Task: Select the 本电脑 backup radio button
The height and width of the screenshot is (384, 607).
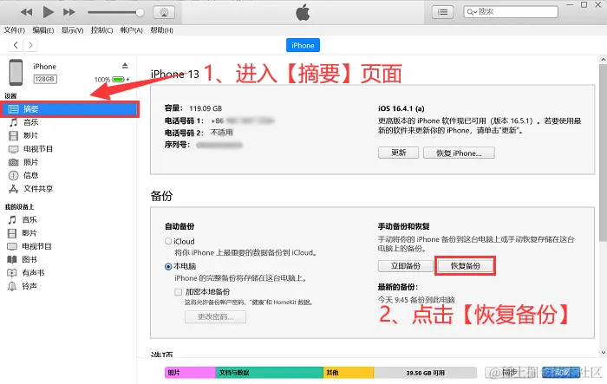Action: coord(168,266)
